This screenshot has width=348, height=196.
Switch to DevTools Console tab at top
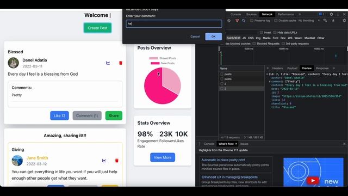tap(235, 14)
